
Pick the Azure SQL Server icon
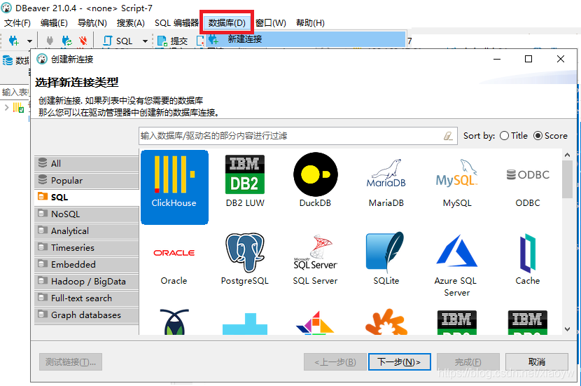pyautogui.click(x=457, y=251)
